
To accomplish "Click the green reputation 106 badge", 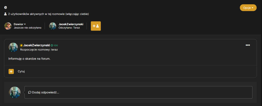I will (x=54, y=45).
